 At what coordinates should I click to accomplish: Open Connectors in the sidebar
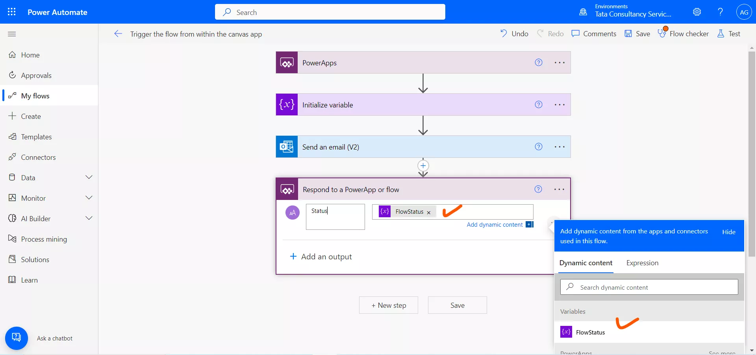[49, 157]
